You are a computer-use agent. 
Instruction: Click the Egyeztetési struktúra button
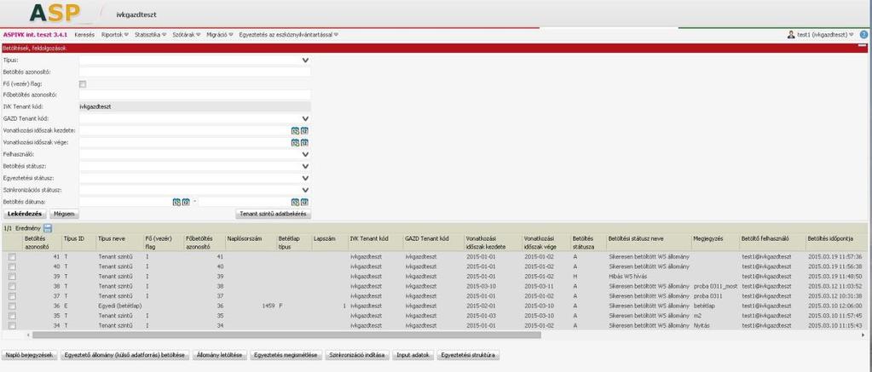469,355
